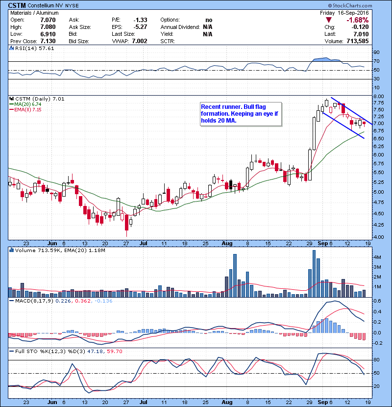
Task: Click the RSI(14) 57.61 panel label
Action: click(x=34, y=48)
